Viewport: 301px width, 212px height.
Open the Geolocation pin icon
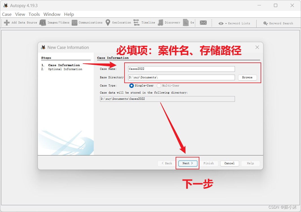108,23
